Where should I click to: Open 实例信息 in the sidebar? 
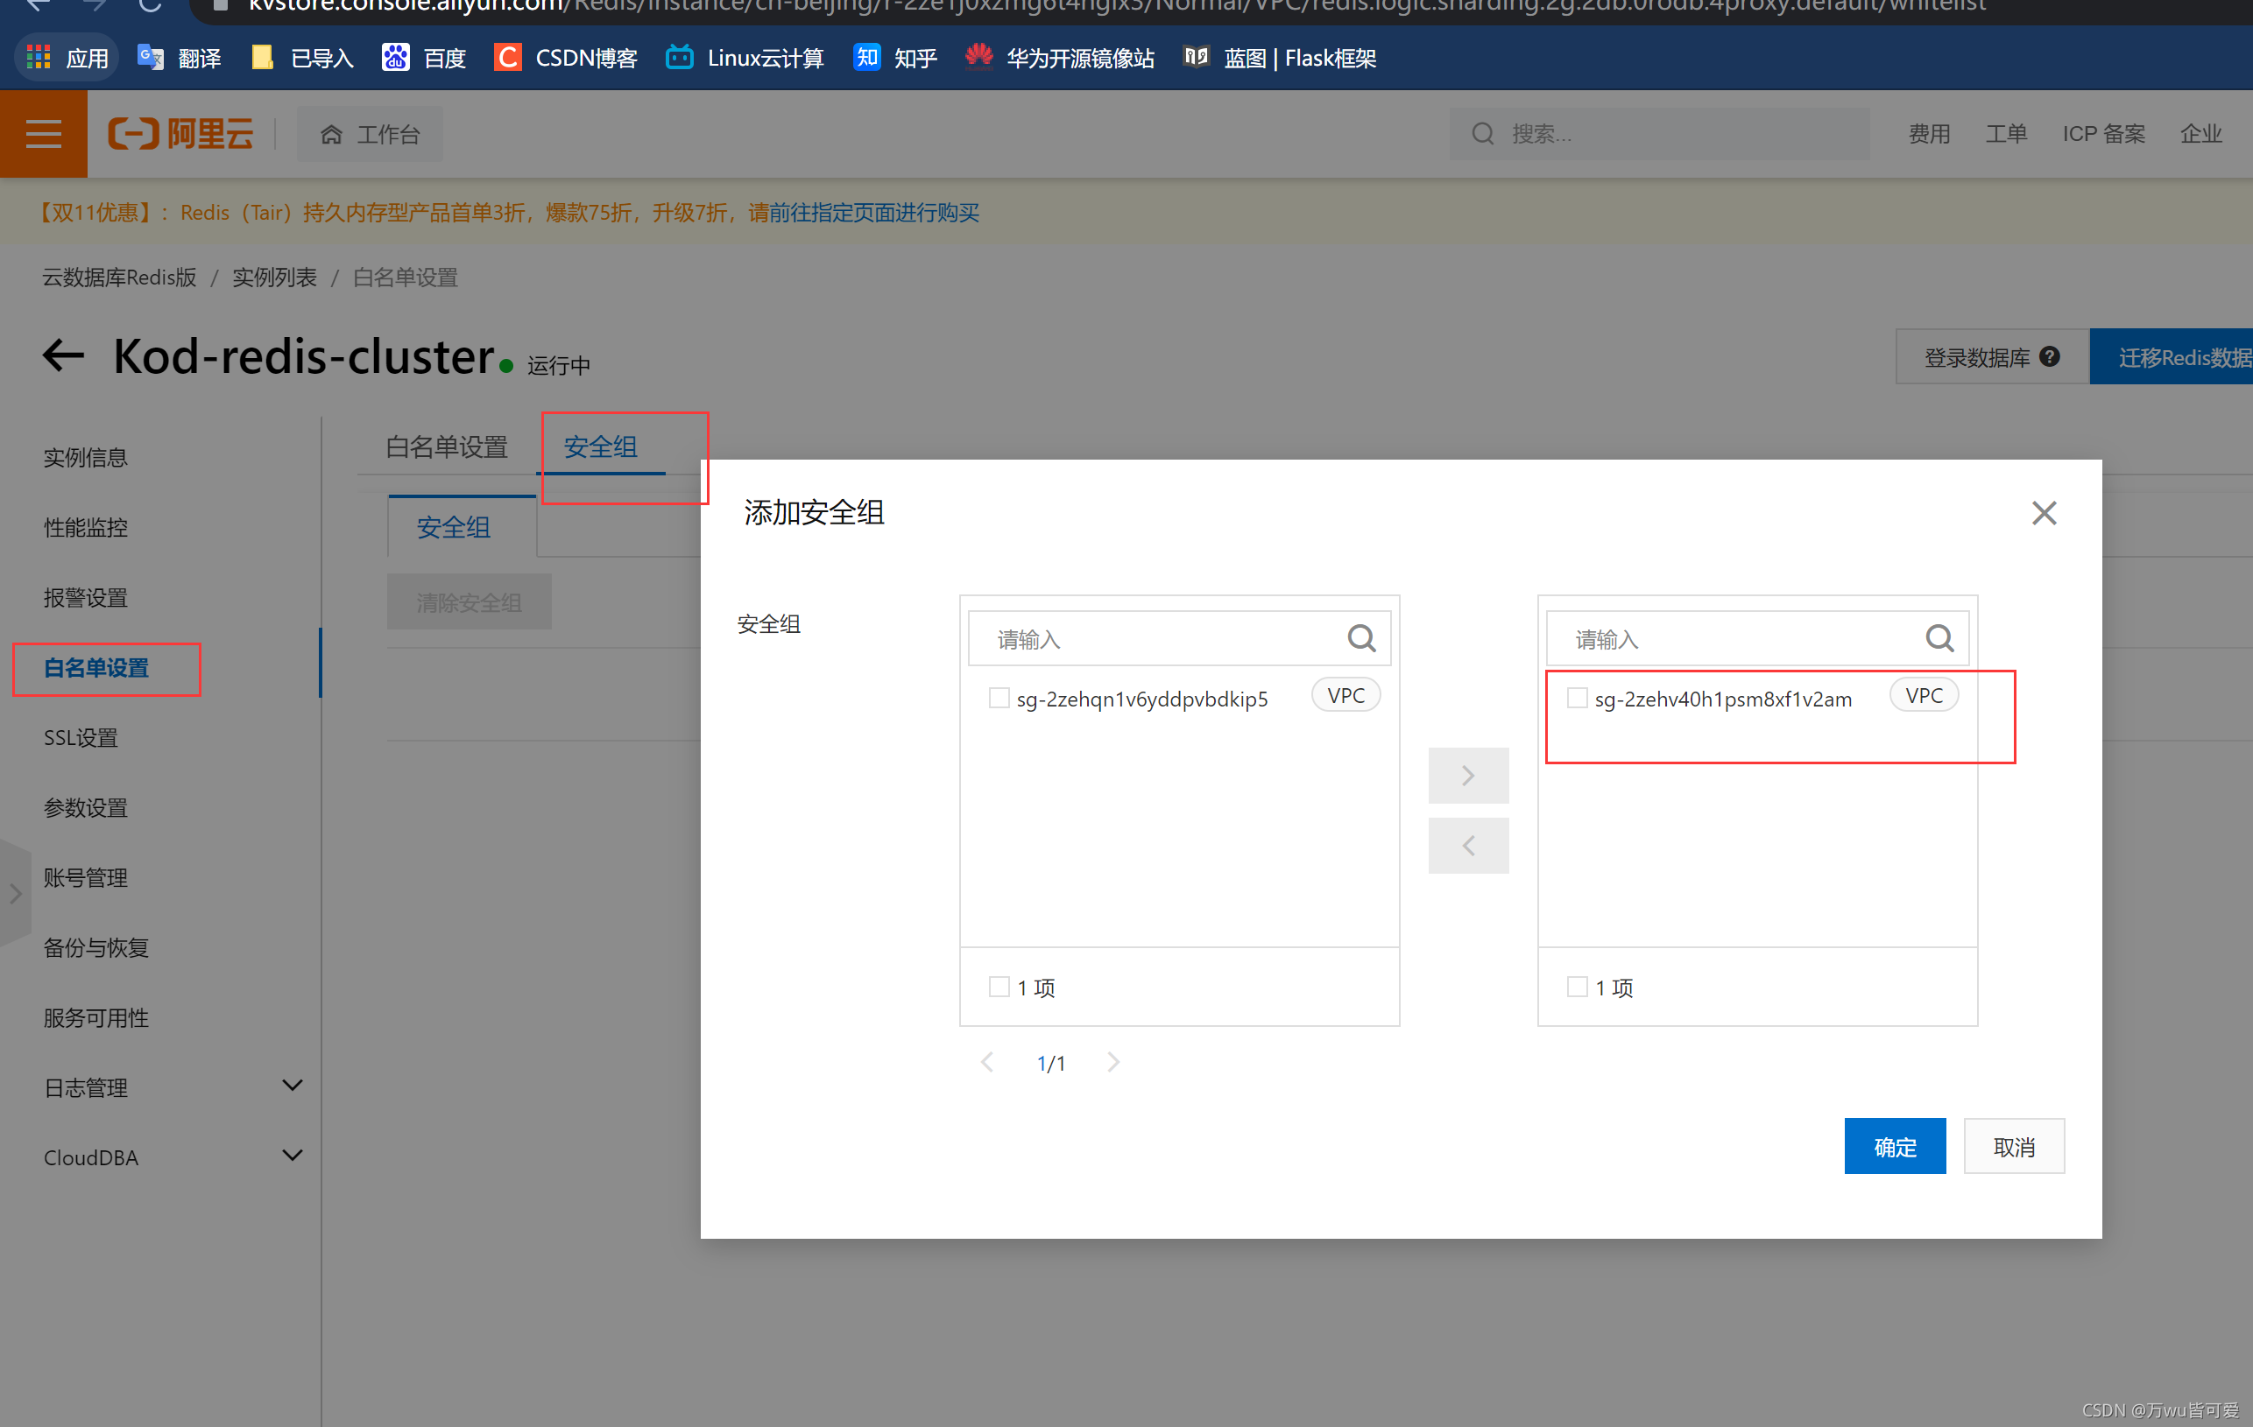coord(85,457)
